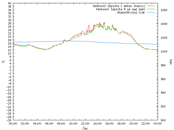Screen dimensions: 174x130
Task: Click x-axis tick label '20:00'
Action: [x=133, y=123]
